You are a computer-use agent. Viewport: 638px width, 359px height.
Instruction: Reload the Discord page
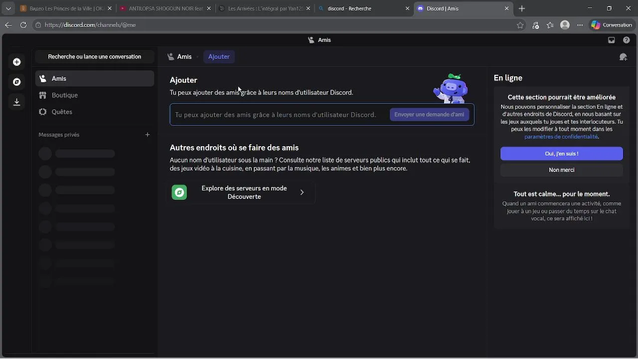coord(23,25)
